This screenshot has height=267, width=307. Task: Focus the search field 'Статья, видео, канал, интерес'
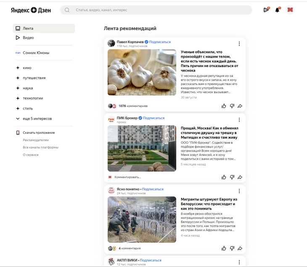click(156, 10)
